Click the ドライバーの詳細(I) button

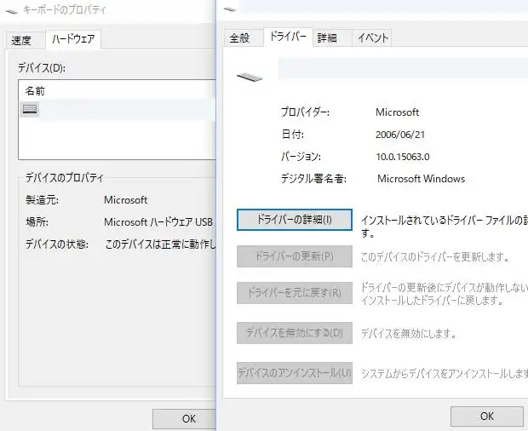pos(295,220)
